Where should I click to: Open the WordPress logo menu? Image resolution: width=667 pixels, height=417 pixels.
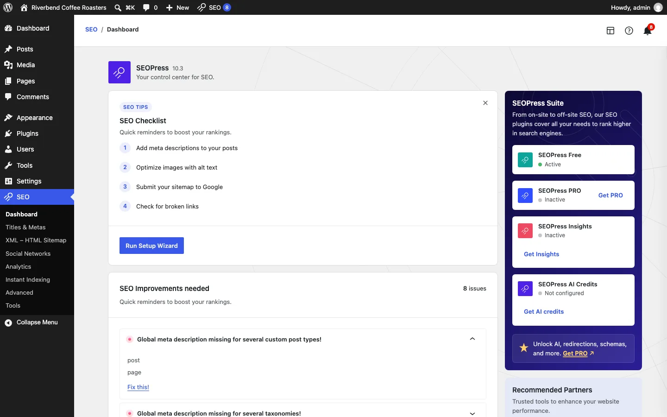(8, 7)
